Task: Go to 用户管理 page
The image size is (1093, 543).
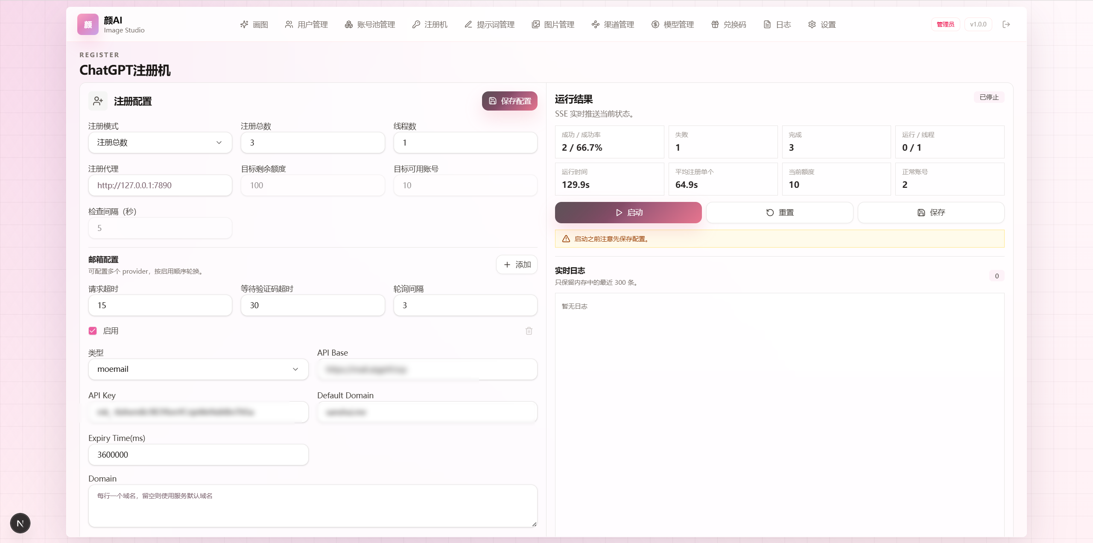Action: 307,24
